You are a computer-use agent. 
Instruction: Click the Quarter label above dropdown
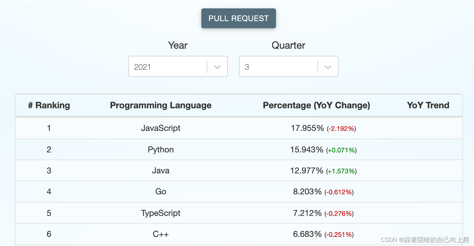[289, 45]
